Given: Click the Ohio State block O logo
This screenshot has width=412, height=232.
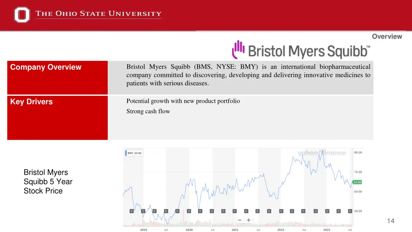Looking at the screenshot, I should click(x=22, y=15).
